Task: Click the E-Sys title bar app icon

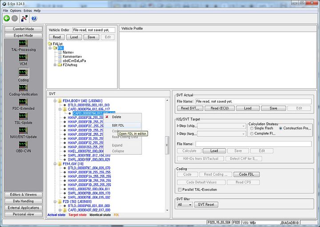Action: (x=4, y=3)
